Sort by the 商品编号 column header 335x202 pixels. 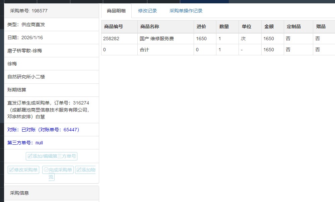[x=114, y=27]
